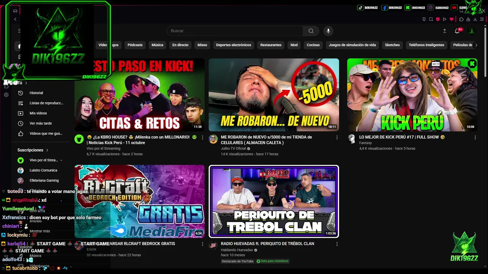488x274 pixels.
Task: Open the browser profile account icon
Action: point(468,19)
